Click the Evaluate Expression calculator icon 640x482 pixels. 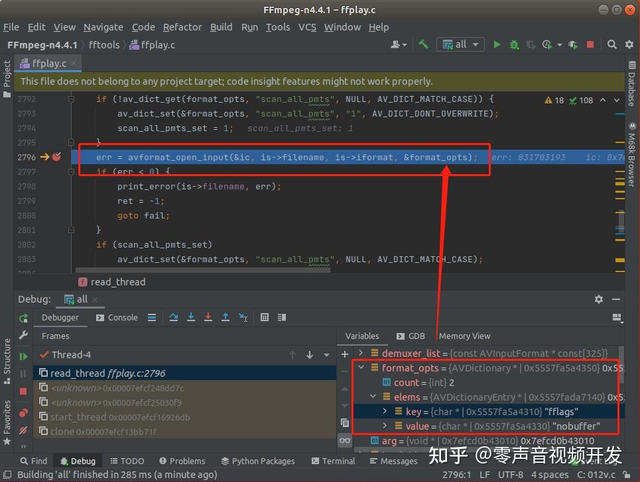(265, 317)
